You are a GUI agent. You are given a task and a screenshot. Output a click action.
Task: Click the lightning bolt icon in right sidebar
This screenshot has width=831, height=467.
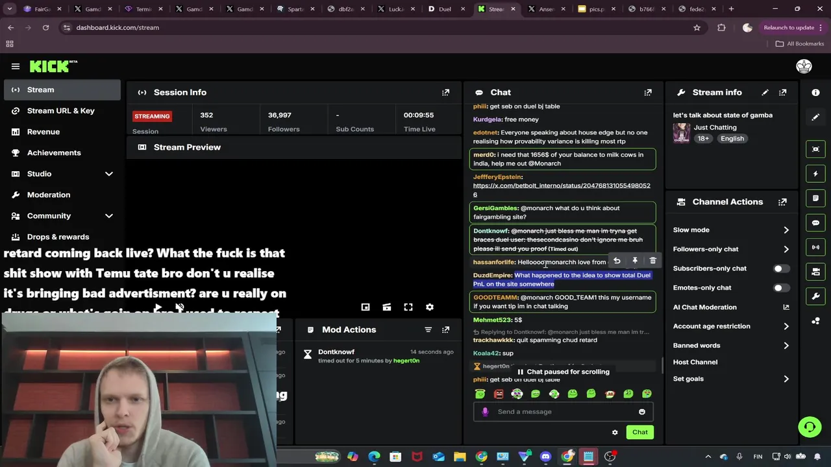815,174
